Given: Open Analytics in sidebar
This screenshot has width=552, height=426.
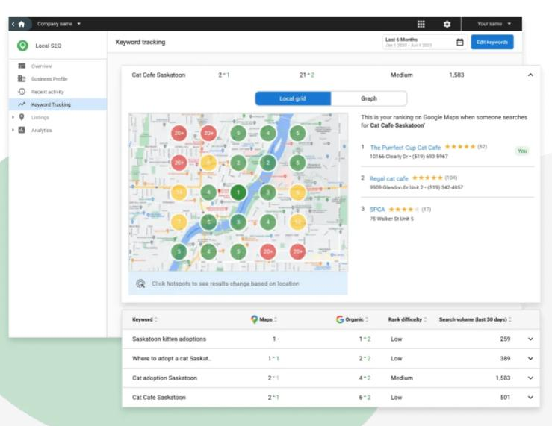Looking at the screenshot, I should 42,130.
